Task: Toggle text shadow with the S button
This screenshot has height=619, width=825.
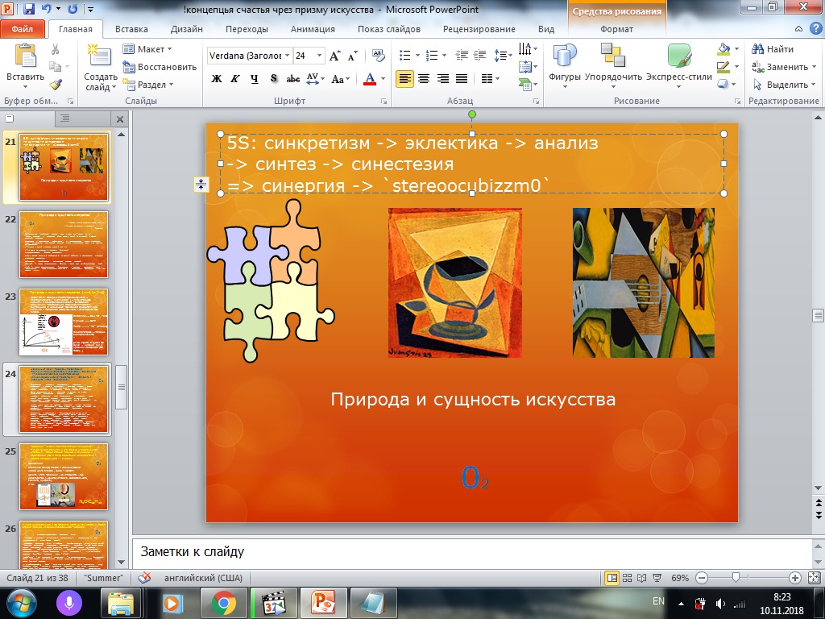Action: pyautogui.click(x=274, y=79)
